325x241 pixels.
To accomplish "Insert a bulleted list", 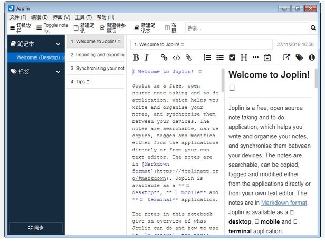I will point(220,57).
